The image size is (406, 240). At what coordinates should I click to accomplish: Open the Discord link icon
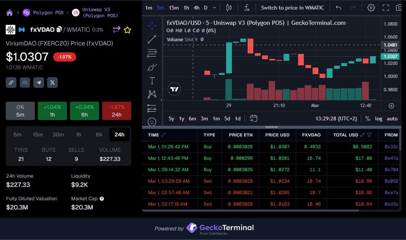(25, 83)
